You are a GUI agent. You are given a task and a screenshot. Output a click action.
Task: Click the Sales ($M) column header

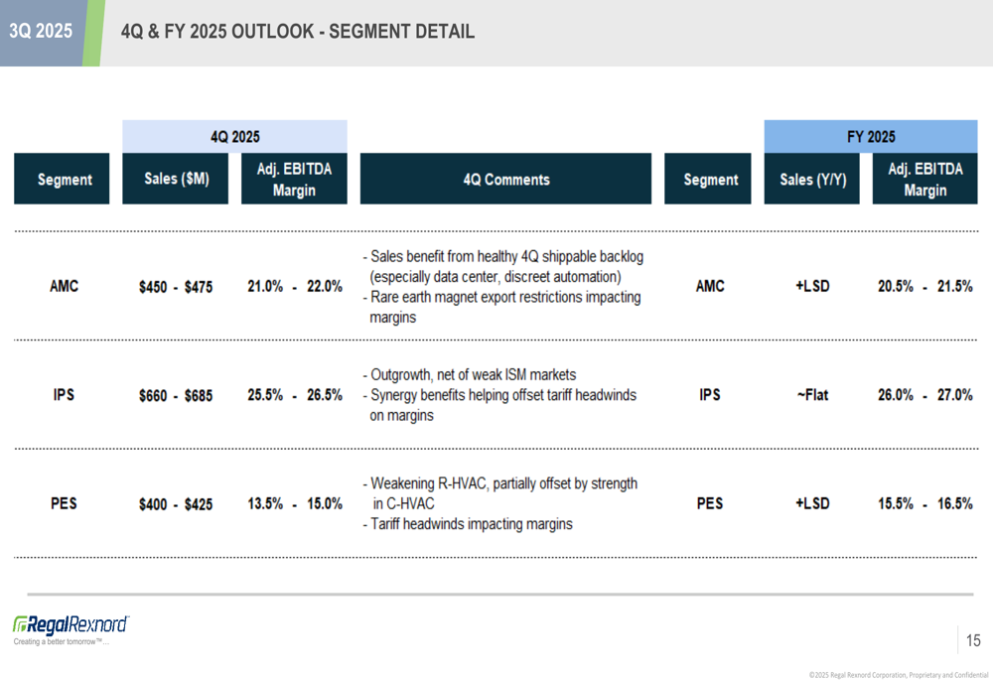[x=175, y=180]
